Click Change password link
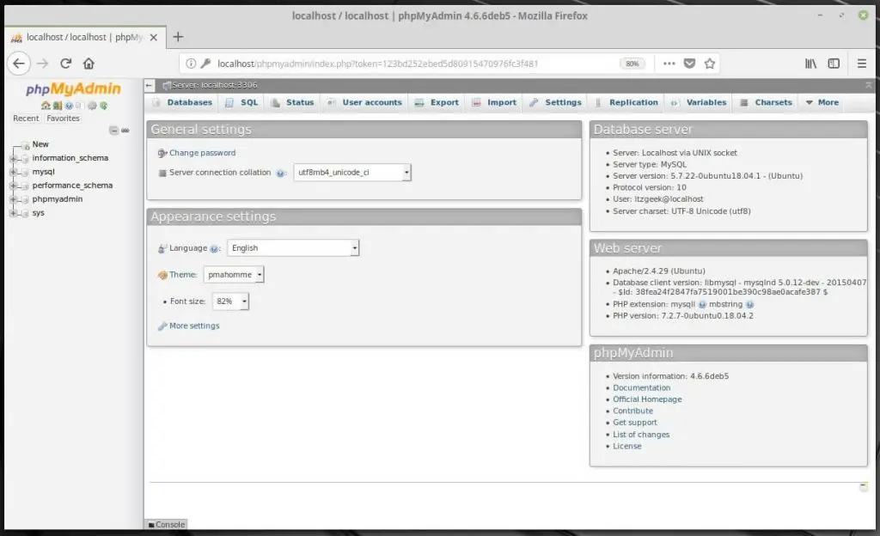The height and width of the screenshot is (536, 880). (203, 153)
